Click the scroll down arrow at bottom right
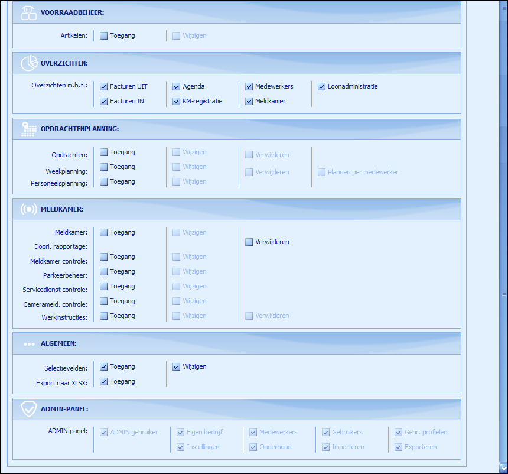 click(503, 467)
